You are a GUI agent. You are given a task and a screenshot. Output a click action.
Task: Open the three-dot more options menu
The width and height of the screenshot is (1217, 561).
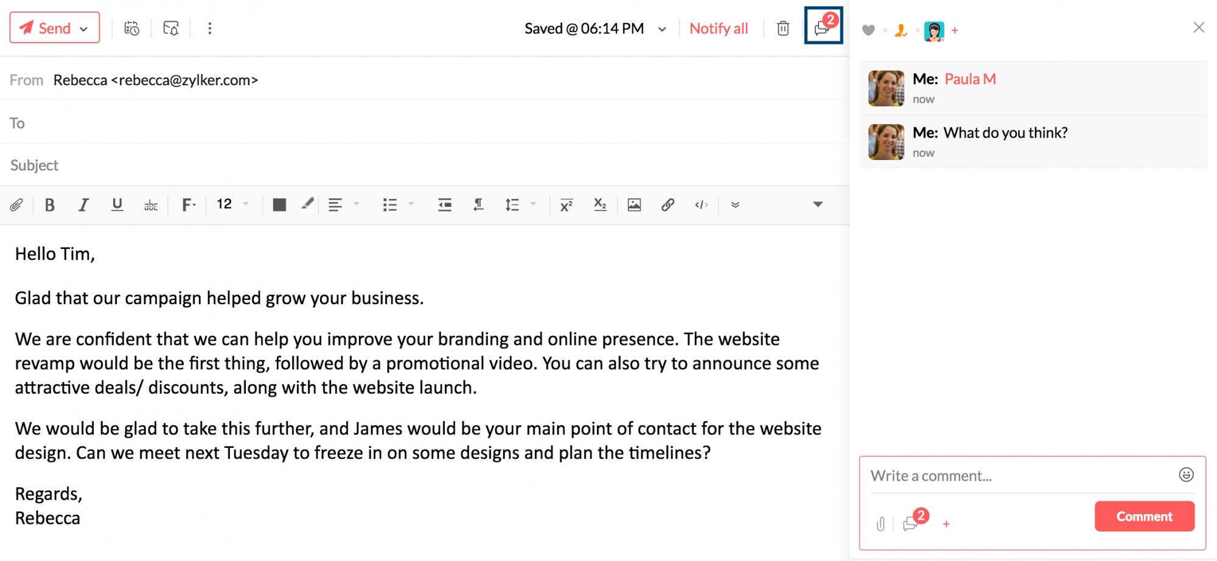click(x=210, y=29)
